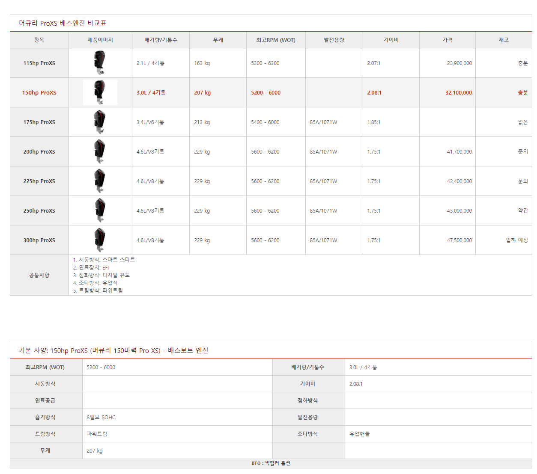Click the 가격 column header
The width and height of the screenshot is (537, 474).
[x=447, y=40]
